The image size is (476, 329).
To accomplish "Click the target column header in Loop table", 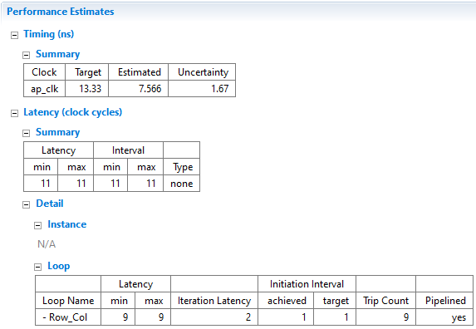I will [335, 301].
